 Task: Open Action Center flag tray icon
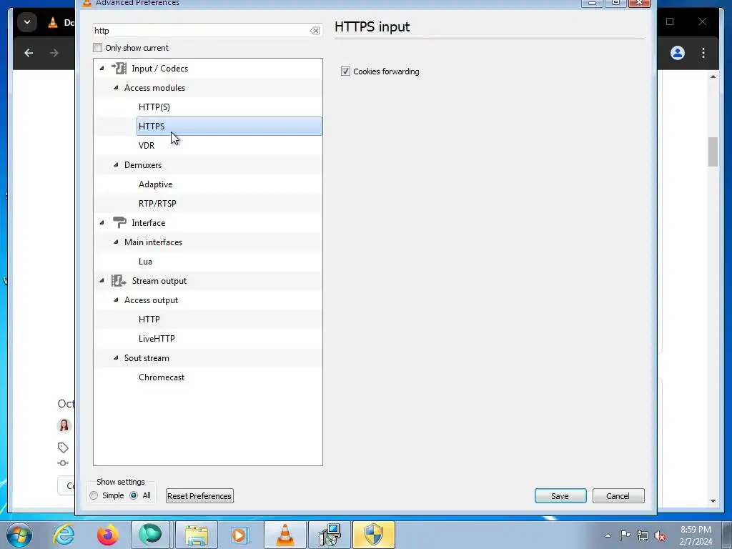(x=625, y=535)
